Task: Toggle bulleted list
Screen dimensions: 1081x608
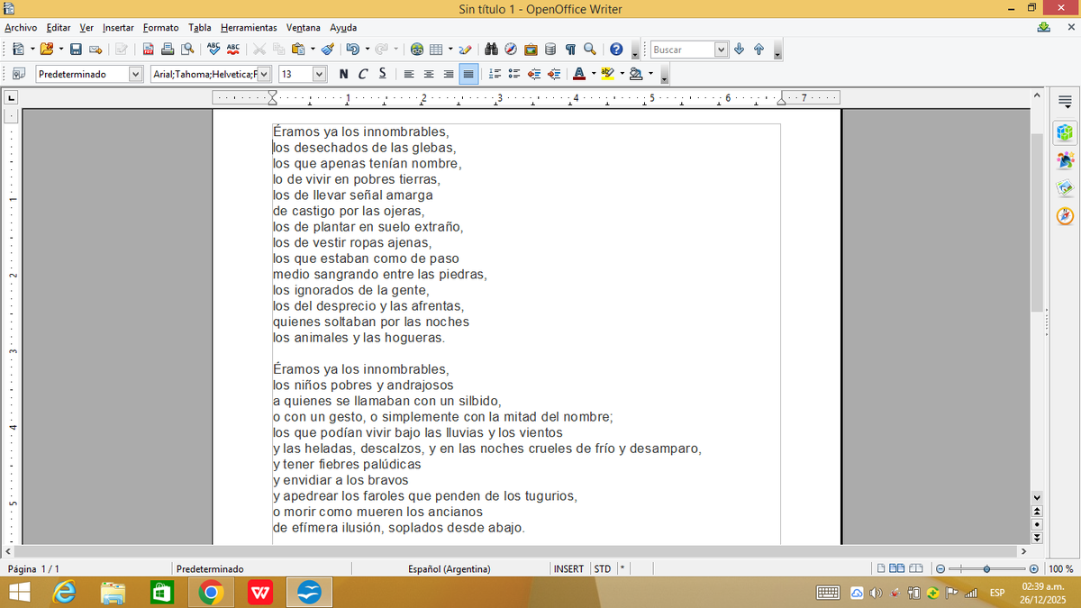Action: coord(514,74)
